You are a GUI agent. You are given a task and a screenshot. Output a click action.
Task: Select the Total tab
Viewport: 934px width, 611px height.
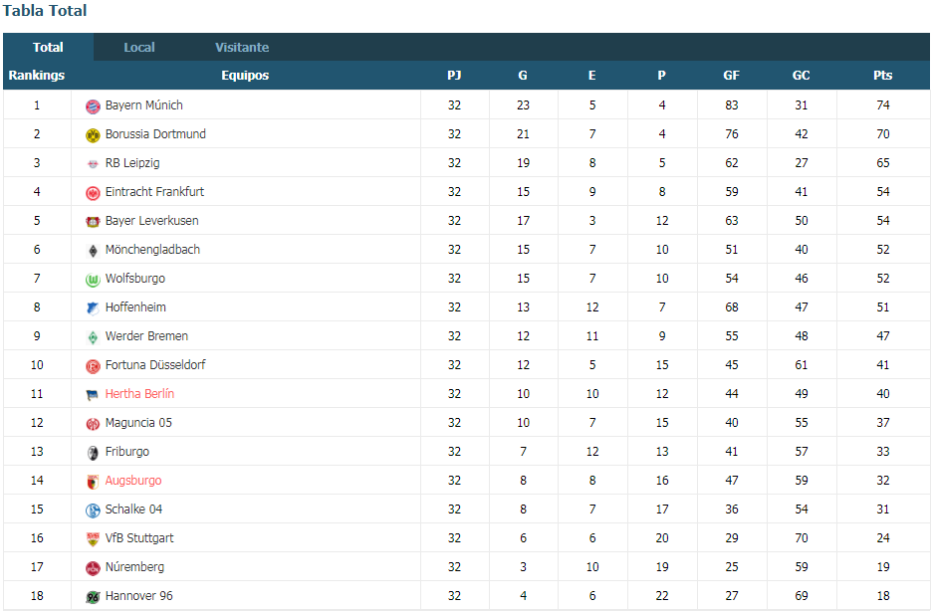click(48, 47)
